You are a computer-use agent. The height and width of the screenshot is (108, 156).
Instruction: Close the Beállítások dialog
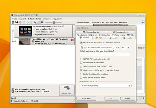point(134,28)
